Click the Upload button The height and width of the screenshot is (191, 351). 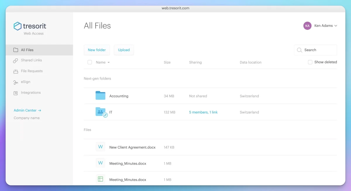124,50
